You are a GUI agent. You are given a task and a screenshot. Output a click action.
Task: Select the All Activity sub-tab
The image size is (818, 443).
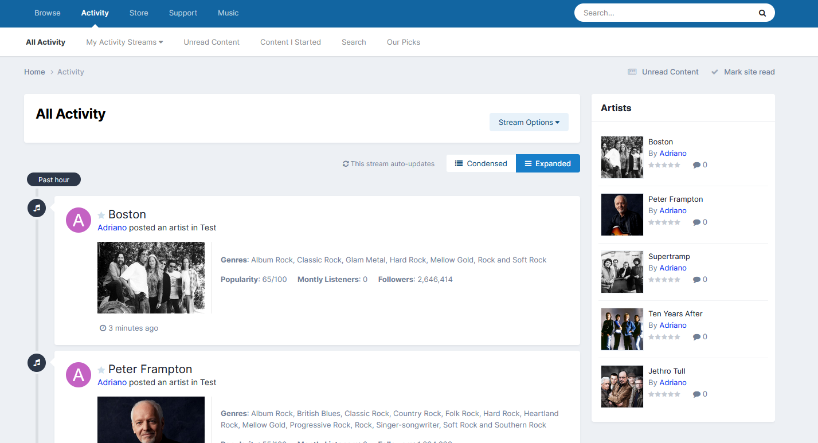click(x=45, y=42)
